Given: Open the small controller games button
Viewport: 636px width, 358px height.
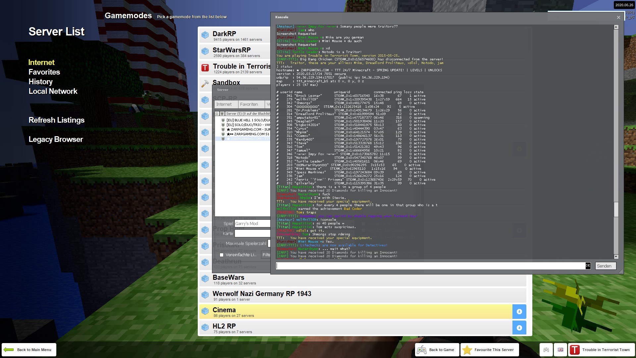Looking at the screenshot, I should pos(546,350).
